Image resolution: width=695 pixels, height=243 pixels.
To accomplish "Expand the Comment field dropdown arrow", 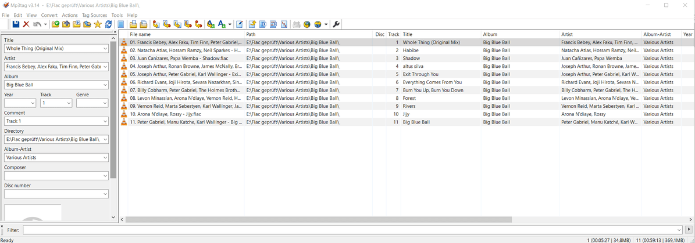I will (105, 121).
